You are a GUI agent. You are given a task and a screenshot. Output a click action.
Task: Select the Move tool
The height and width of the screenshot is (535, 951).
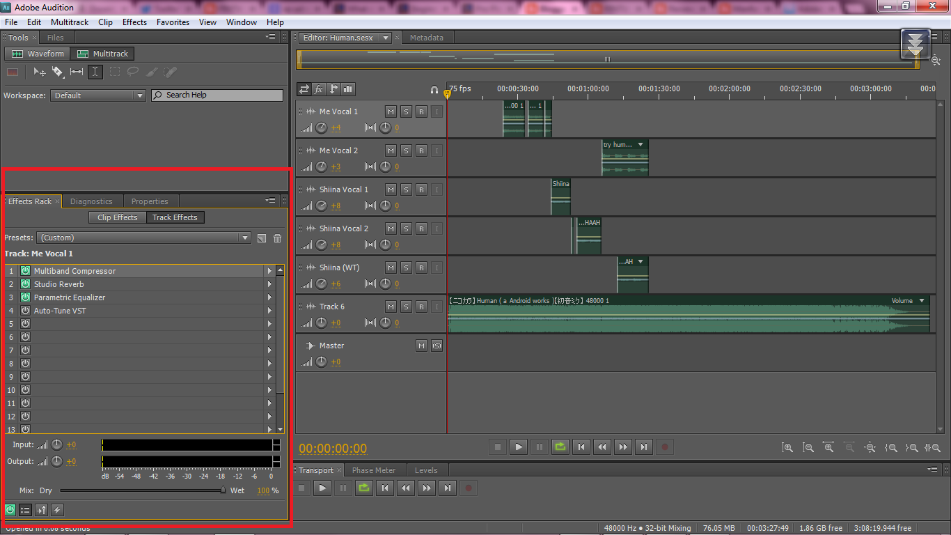[x=38, y=72]
